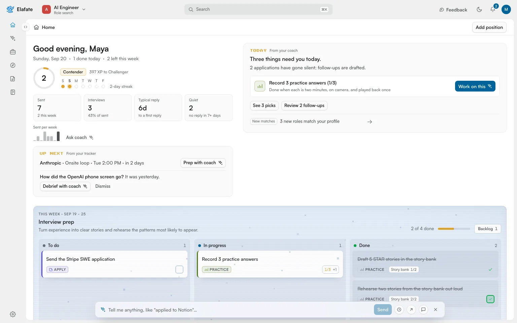Screen dimensions: 517x323
Task: Check off the Stripe SWE application task
Action: [179, 270]
